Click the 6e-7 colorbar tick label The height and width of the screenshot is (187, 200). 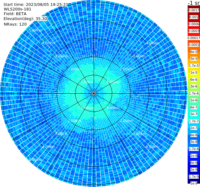(194, 107)
